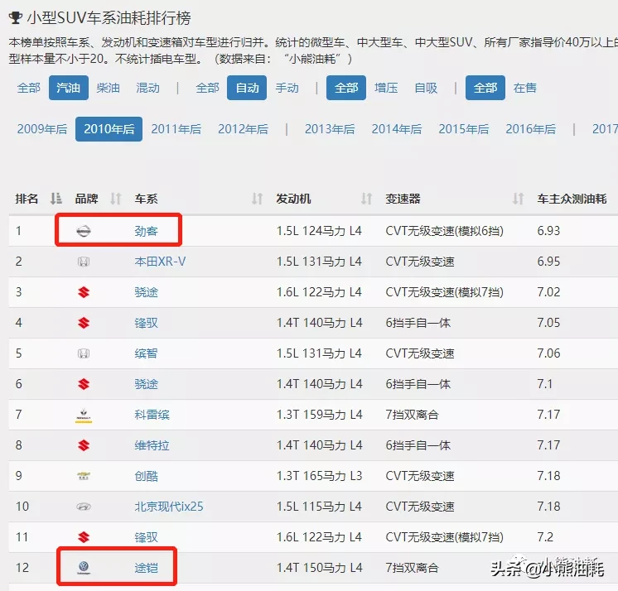Screen dimensions: 618x591
Task: Open the 缤智 model link
Action: click(147, 353)
